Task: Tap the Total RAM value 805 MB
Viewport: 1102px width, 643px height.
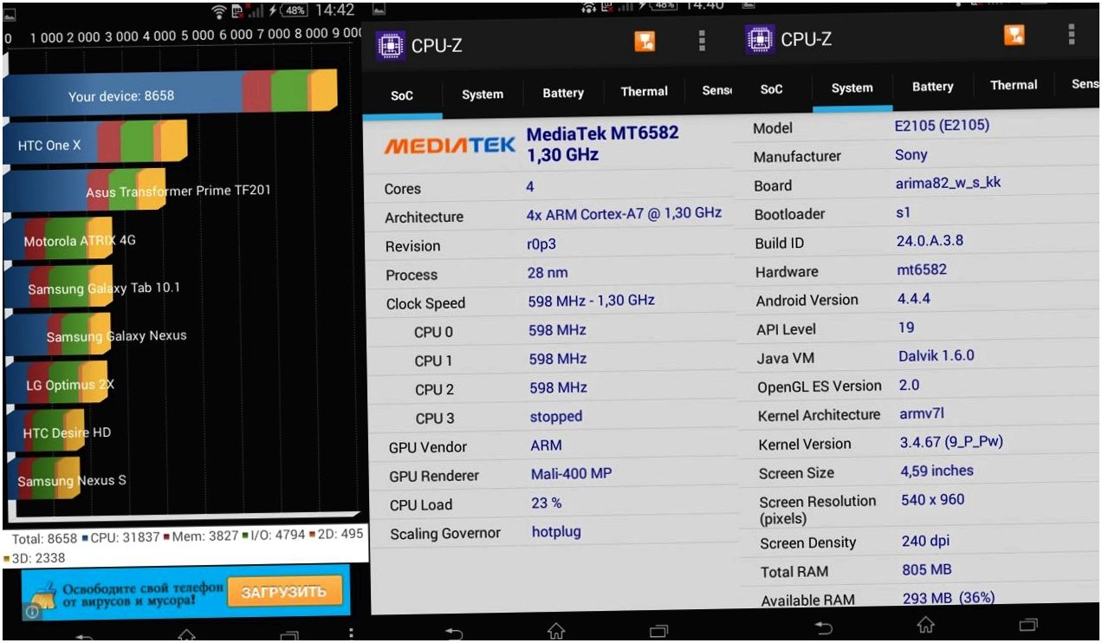Action: (x=927, y=570)
